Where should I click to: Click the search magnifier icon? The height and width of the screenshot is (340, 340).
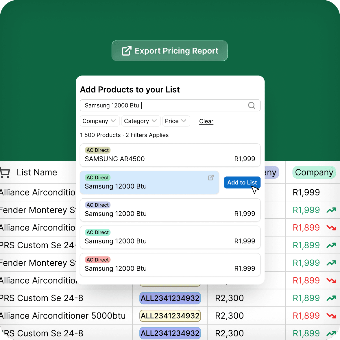point(251,105)
